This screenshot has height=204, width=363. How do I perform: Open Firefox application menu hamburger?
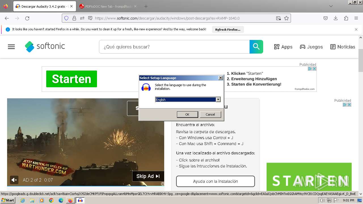(x=356, y=18)
